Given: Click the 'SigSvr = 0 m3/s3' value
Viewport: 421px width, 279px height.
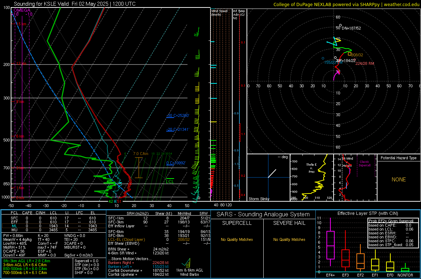Looking at the screenshot, I should (x=78, y=255).
